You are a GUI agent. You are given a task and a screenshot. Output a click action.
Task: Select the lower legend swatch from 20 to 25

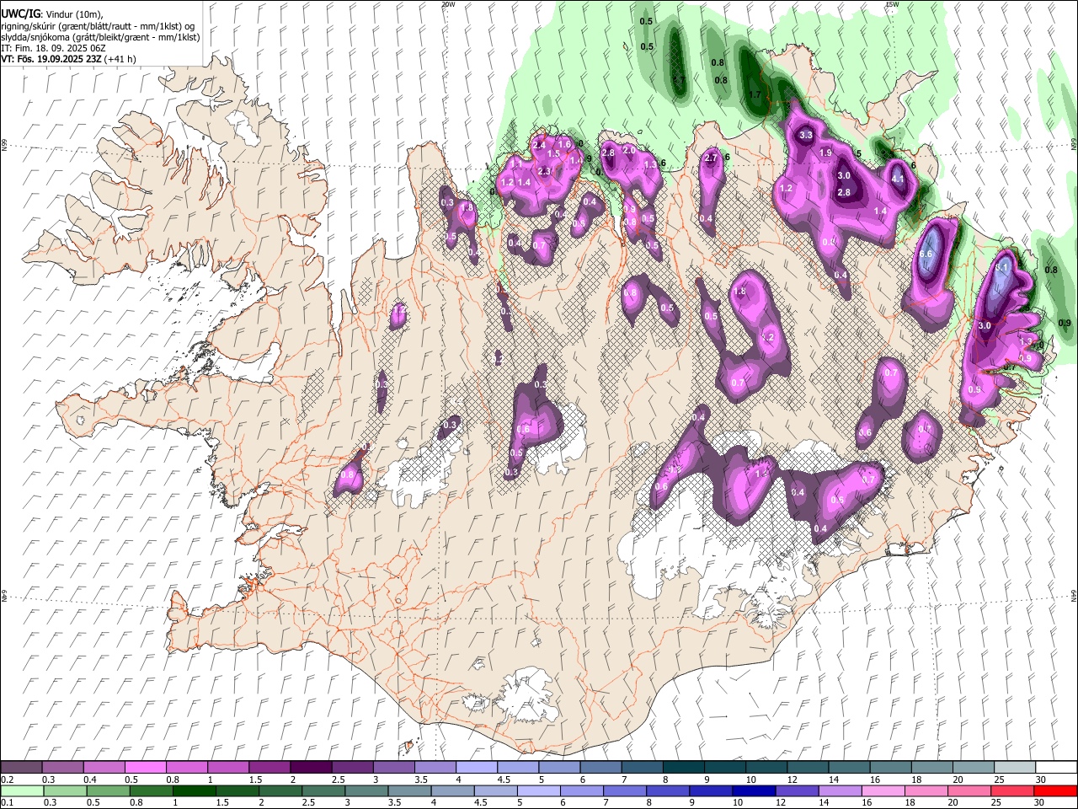point(969,790)
